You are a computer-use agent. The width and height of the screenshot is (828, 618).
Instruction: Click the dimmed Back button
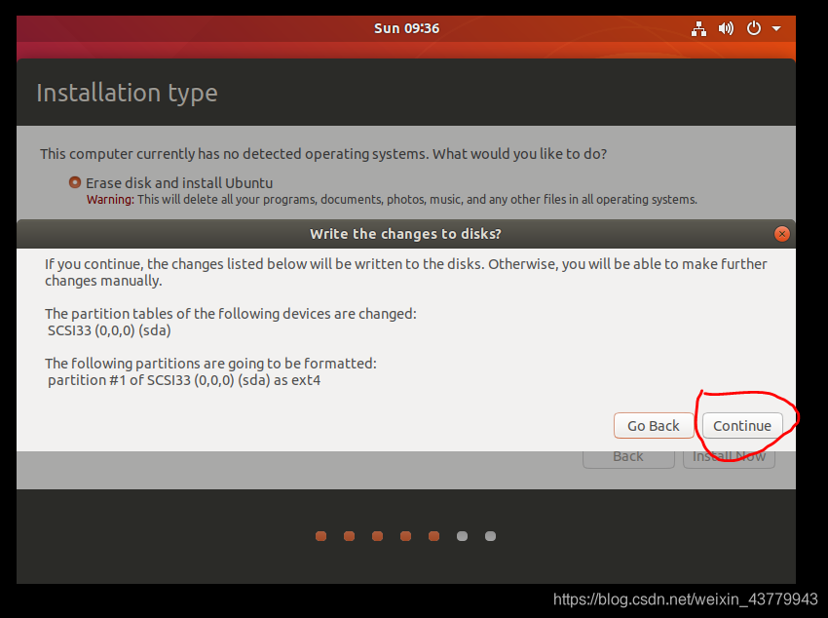pyautogui.click(x=628, y=457)
